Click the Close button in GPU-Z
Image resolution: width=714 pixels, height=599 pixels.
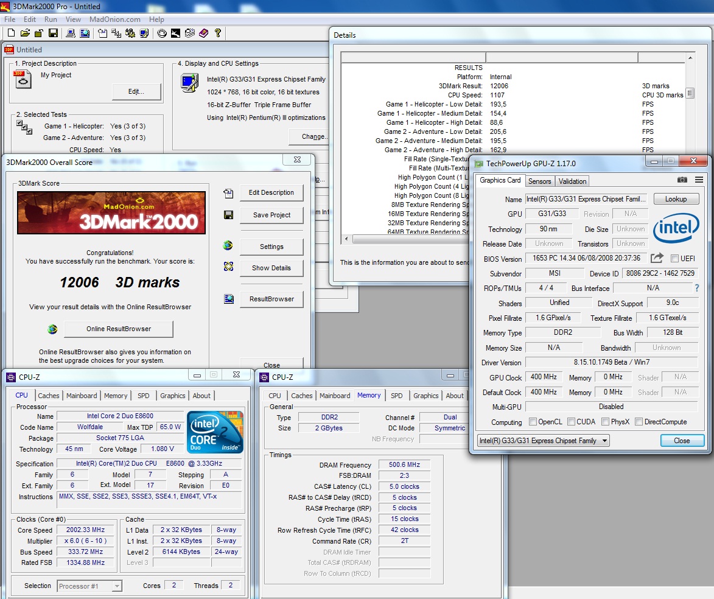[682, 441]
